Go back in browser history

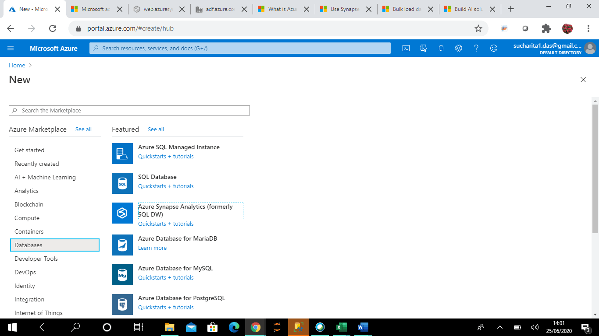pos(11,28)
